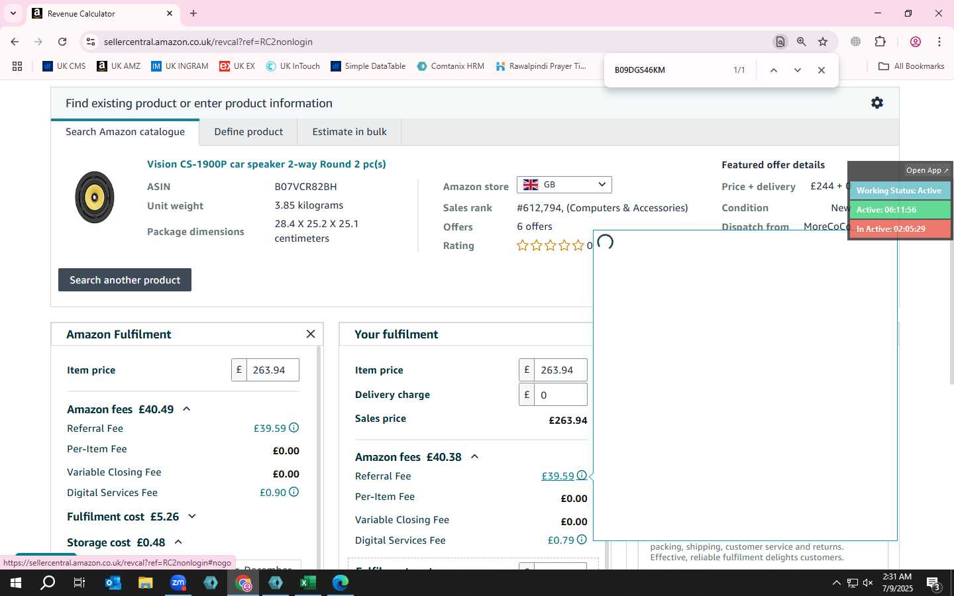Image resolution: width=954 pixels, height=596 pixels.
Task: Open Chrome three-dot menu
Action: (939, 42)
